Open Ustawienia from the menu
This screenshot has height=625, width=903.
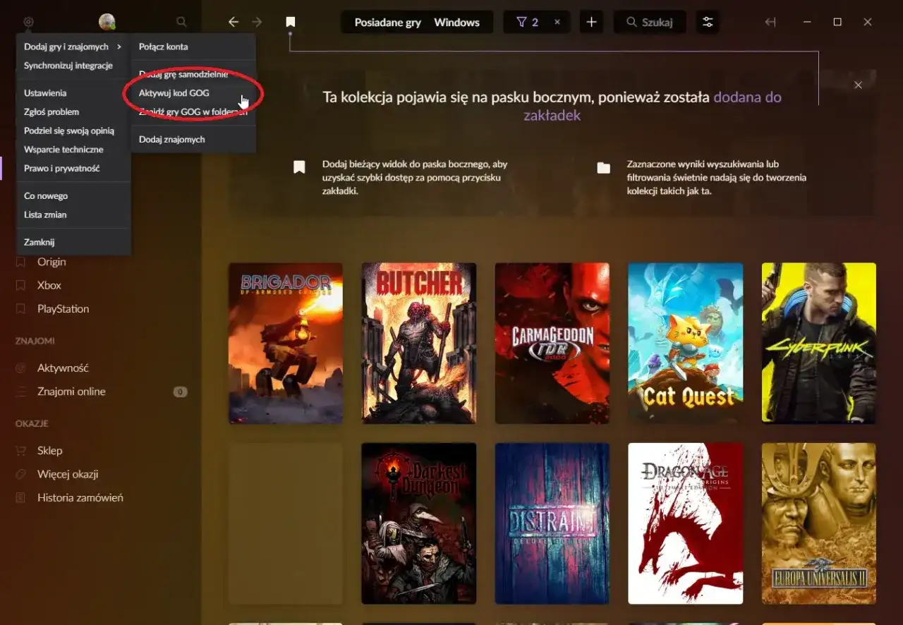coord(73,92)
